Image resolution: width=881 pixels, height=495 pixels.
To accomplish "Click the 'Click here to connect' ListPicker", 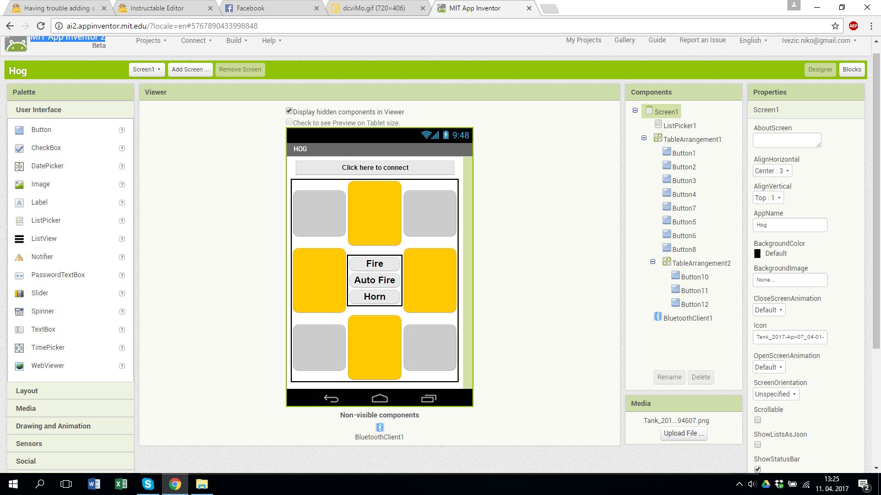I will coord(375,168).
